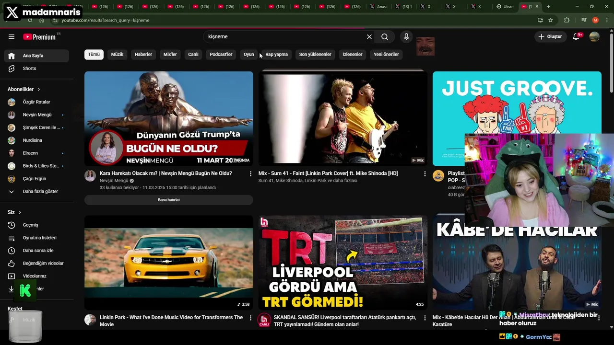This screenshot has height=345, width=614.
Task: Click the browser address bar
Action: [293, 20]
